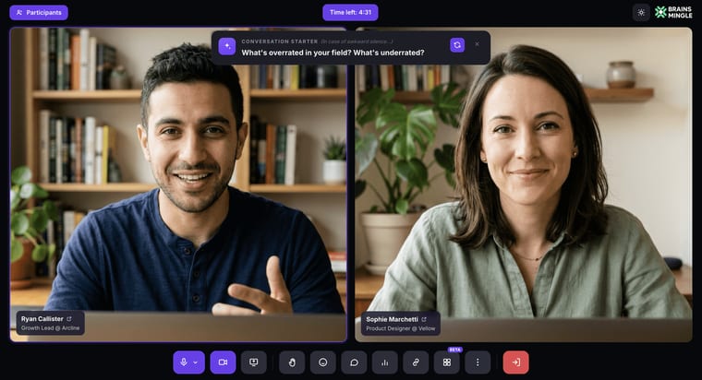
Task: Open Sophie Marchetti's profile link
Action: 424,319
